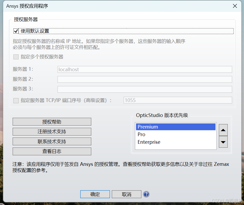Tick the 指定多个授权服务器 checkbox
This screenshot has height=205, width=244.
pos(16,57)
